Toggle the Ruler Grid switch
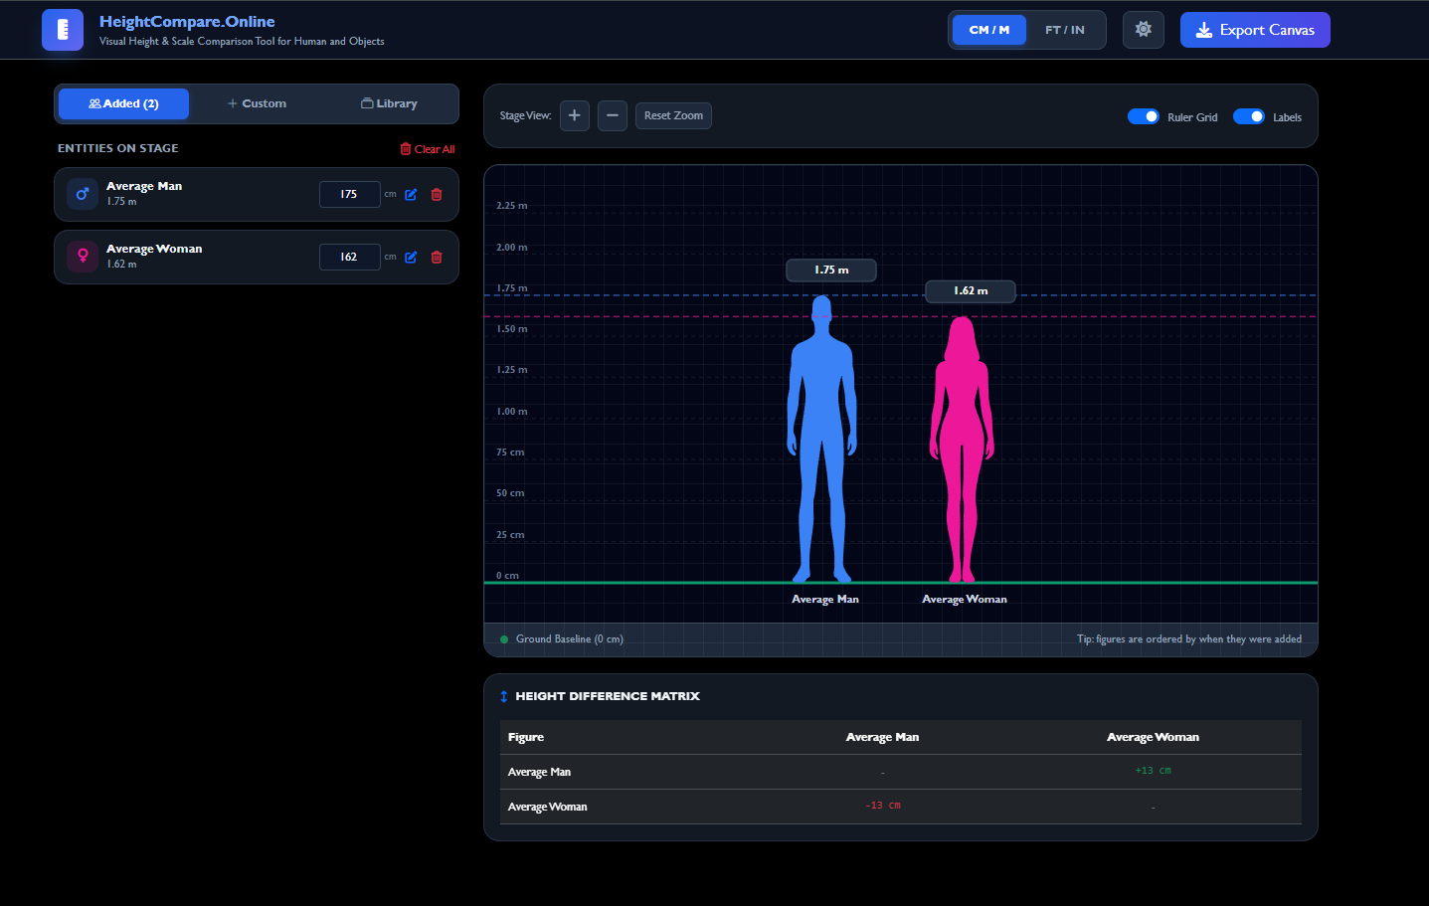This screenshot has width=1429, height=906. pos(1144,116)
